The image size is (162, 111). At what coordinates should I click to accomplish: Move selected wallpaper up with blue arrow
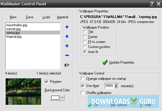67,27
